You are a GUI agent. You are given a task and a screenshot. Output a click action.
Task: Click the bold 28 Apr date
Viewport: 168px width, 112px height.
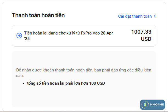(x=107, y=33)
